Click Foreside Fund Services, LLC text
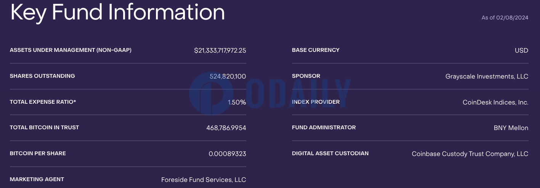The width and height of the screenshot is (540, 188). pyautogui.click(x=204, y=180)
